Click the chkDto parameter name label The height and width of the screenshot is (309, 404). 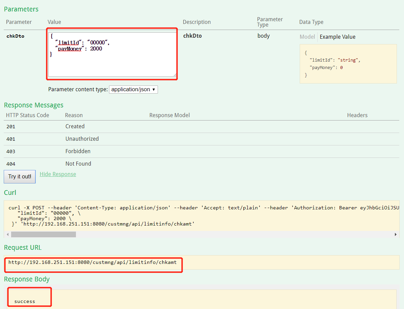pyautogui.click(x=15, y=36)
